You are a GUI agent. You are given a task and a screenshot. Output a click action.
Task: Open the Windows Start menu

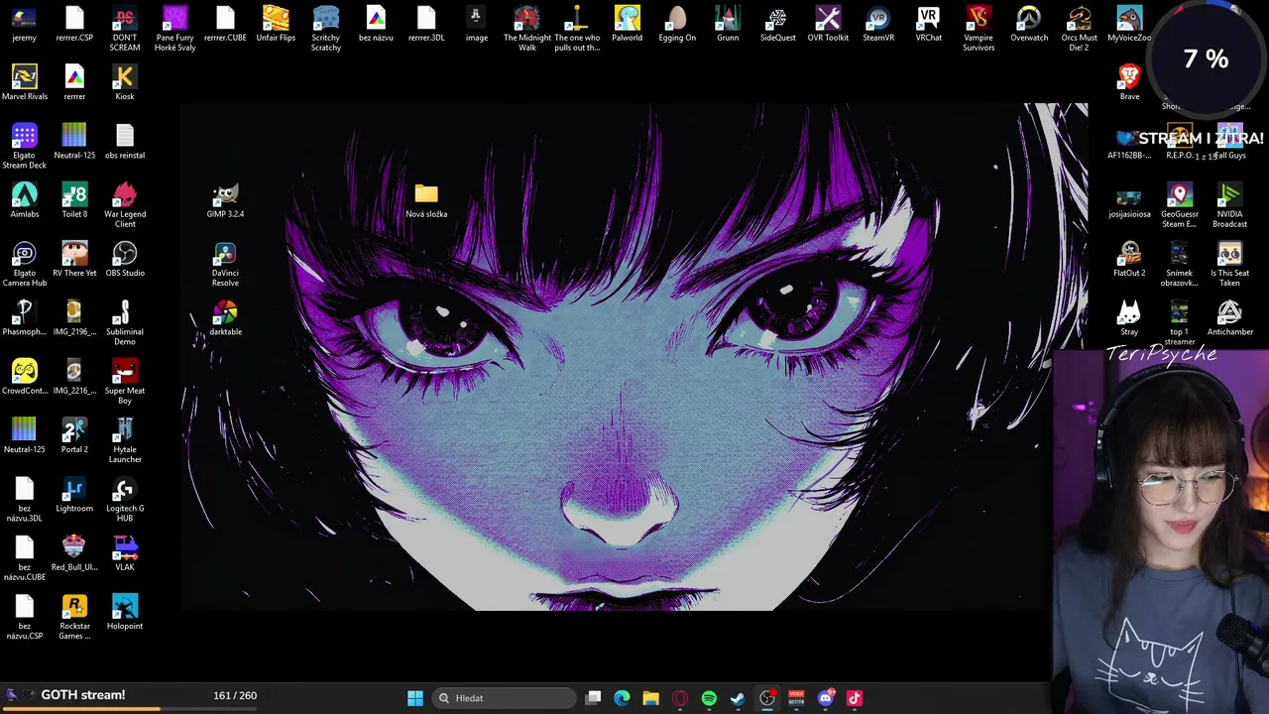click(415, 698)
